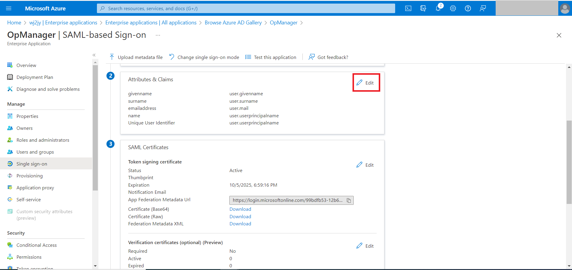The width and height of the screenshot is (572, 270).
Task: Click the sidebar scroll down arrow
Action: tap(95, 266)
